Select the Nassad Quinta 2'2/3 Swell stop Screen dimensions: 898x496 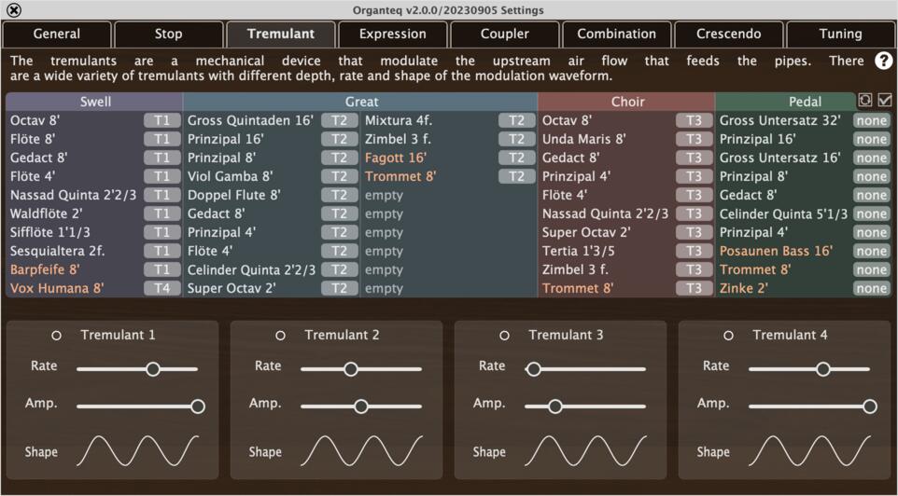[74, 195]
